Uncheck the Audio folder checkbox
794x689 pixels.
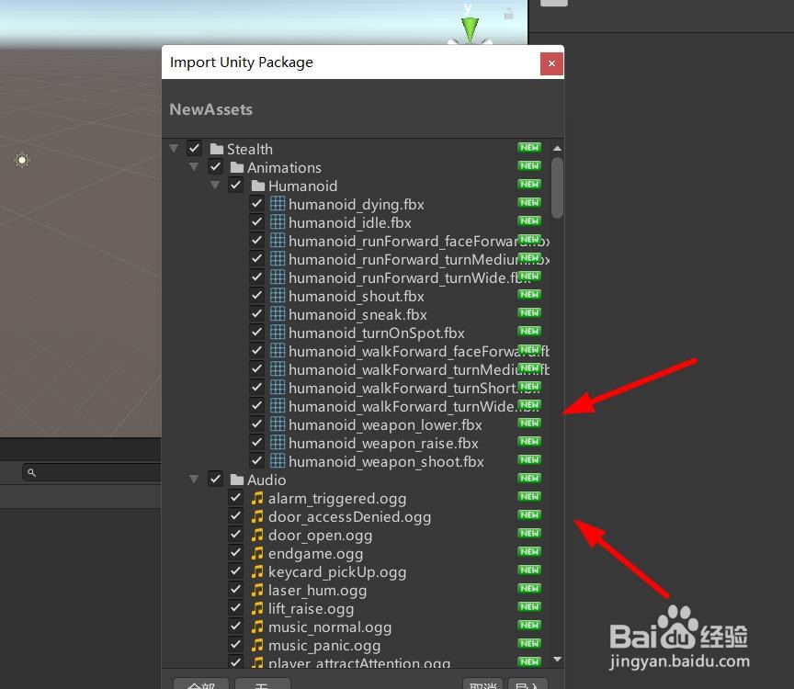(215, 479)
